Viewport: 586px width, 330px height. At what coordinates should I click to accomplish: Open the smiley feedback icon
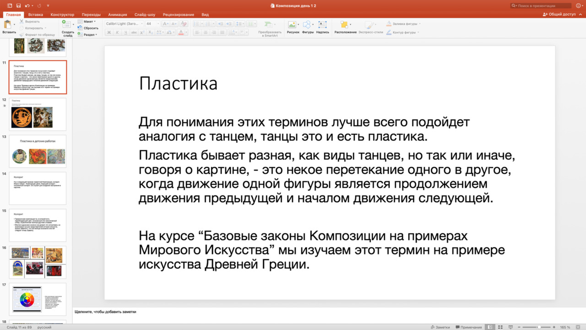tap(578, 5)
